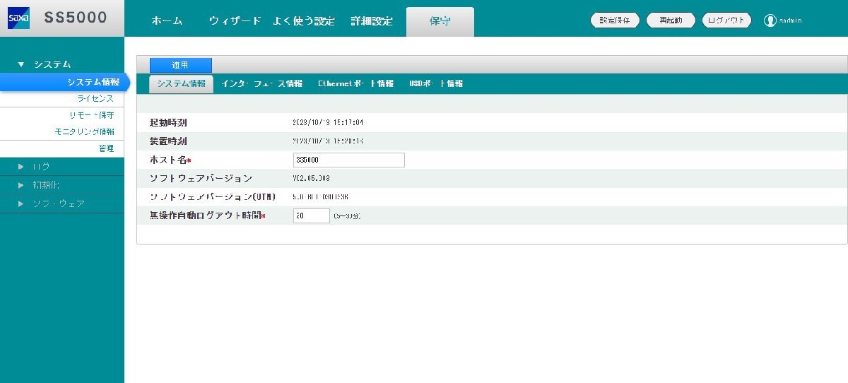Expand the ソフトウェア sidebar section
The width and height of the screenshot is (848, 383).
pyautogui.click(x=21, y=204)
